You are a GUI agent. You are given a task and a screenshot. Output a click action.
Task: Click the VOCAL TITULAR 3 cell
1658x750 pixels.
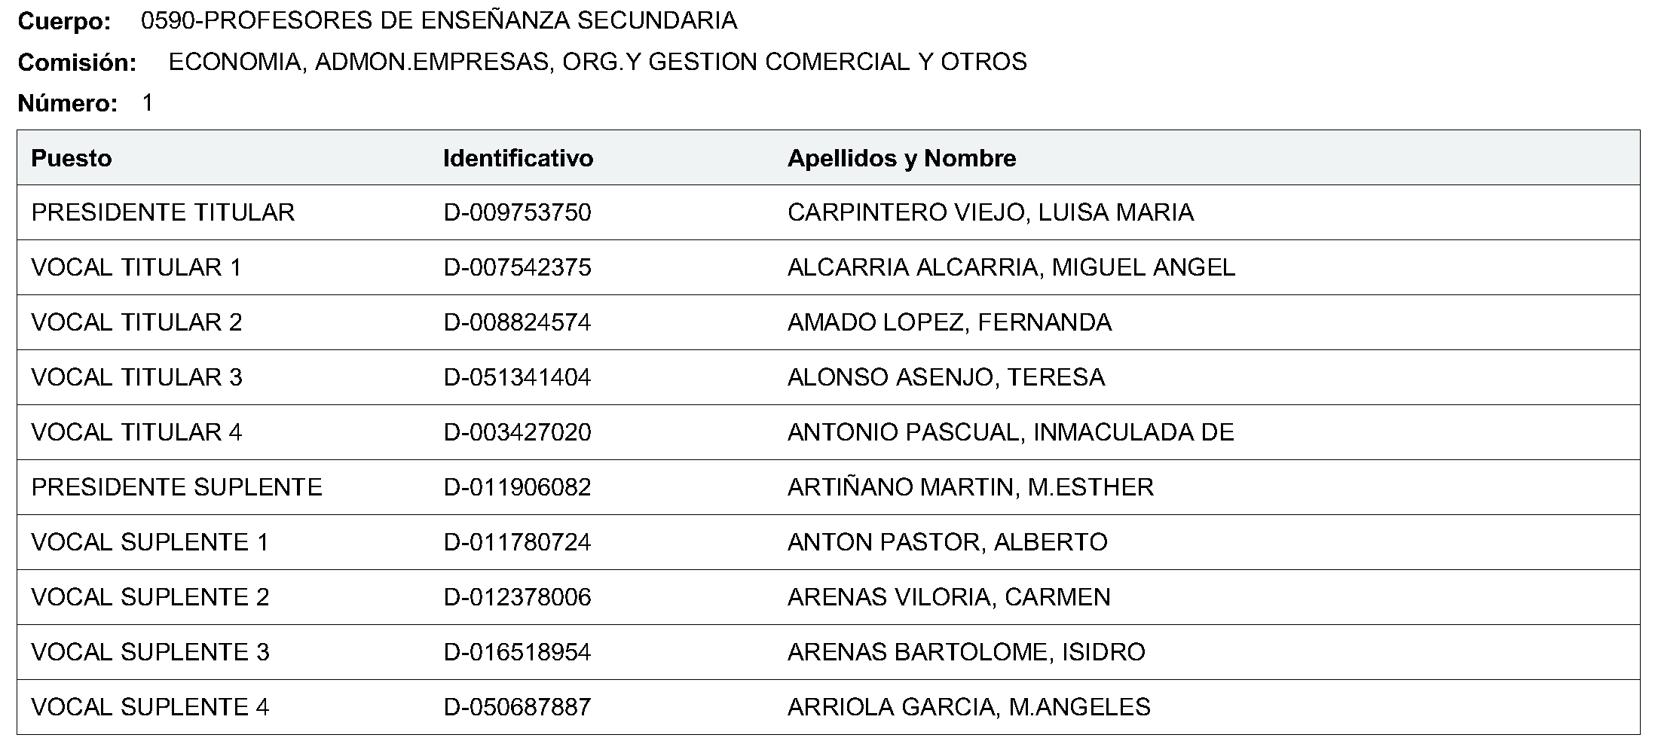coord(136,377)
